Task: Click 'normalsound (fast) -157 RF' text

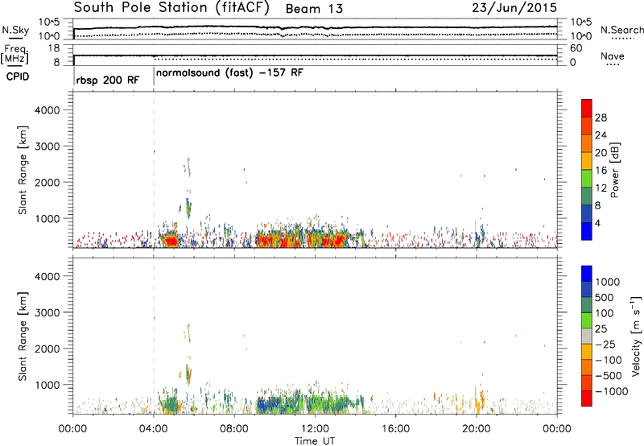Action: 229,73
